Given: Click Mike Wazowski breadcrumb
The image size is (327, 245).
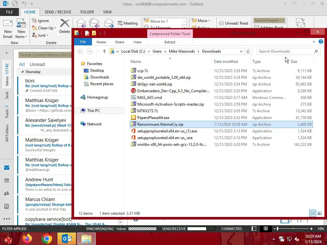Looking at the screenshot, I should pyautogui.click(x=182, y=51).
